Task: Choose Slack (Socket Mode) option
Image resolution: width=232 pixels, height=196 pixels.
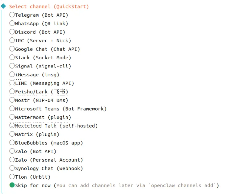Action: click(x=12, y=57)
